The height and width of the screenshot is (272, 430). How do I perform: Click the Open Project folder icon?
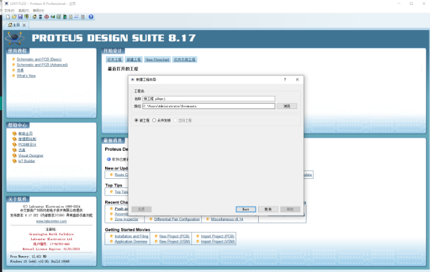click(13, 17)
